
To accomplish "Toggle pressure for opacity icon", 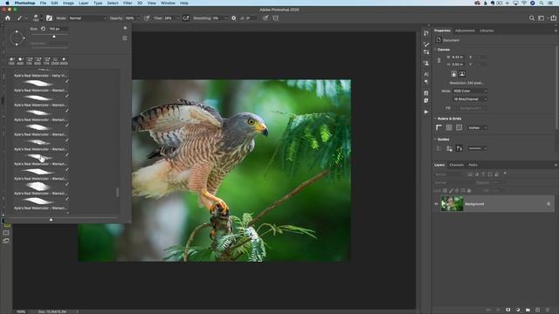I will [147, 17].
